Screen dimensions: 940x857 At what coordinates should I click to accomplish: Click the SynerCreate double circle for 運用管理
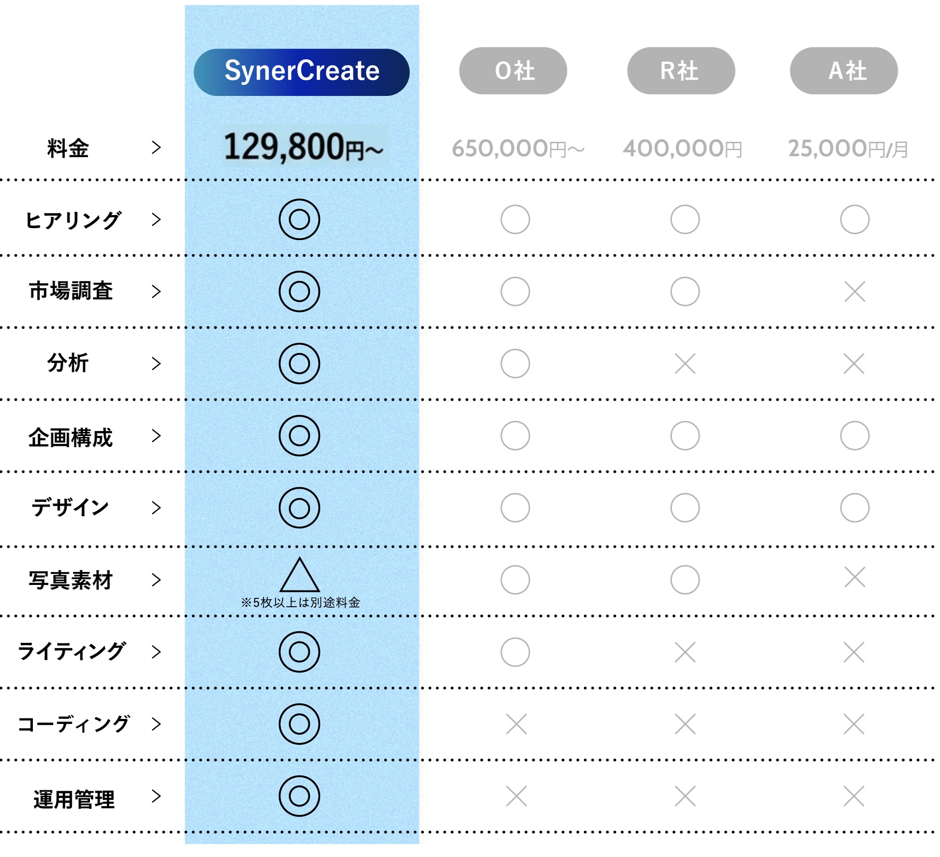pos(299,796)
